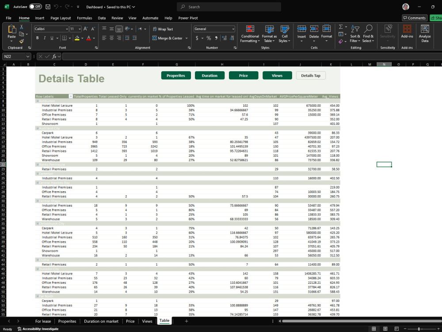Open the Row Labels filter dropdown
The image size is (442, 332).
pos(71,97)
